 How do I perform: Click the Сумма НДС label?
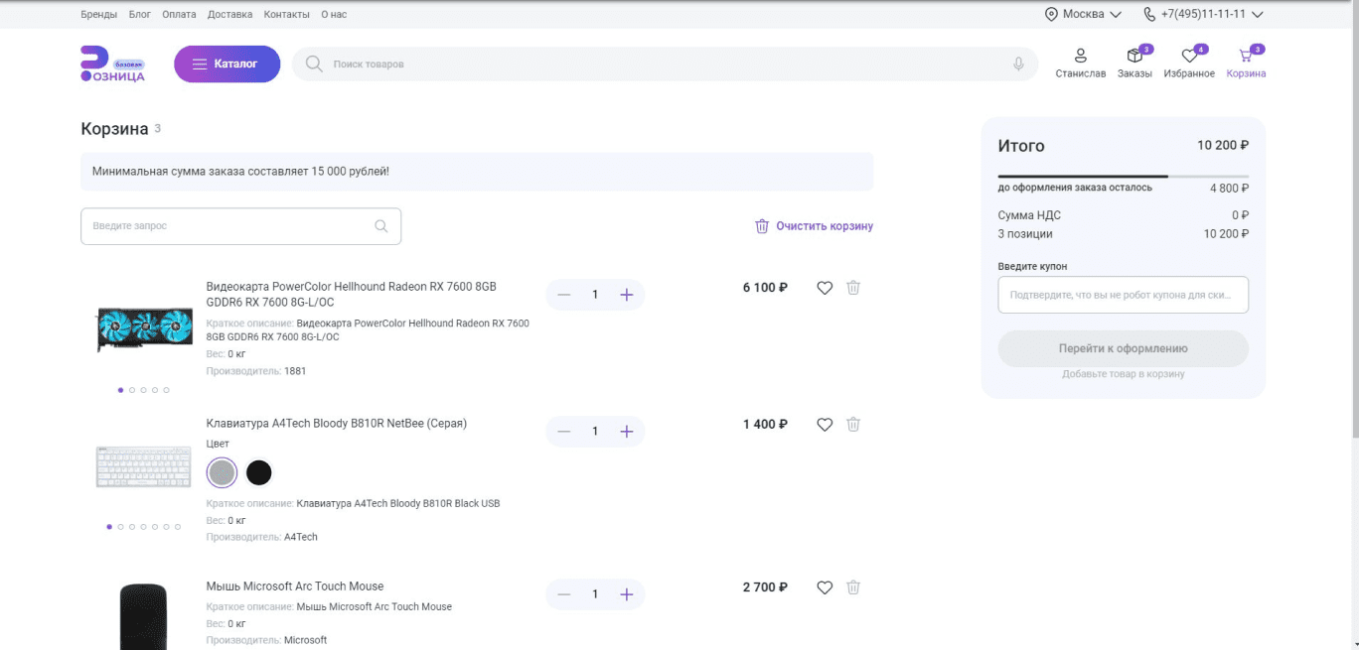[1029, 214]
